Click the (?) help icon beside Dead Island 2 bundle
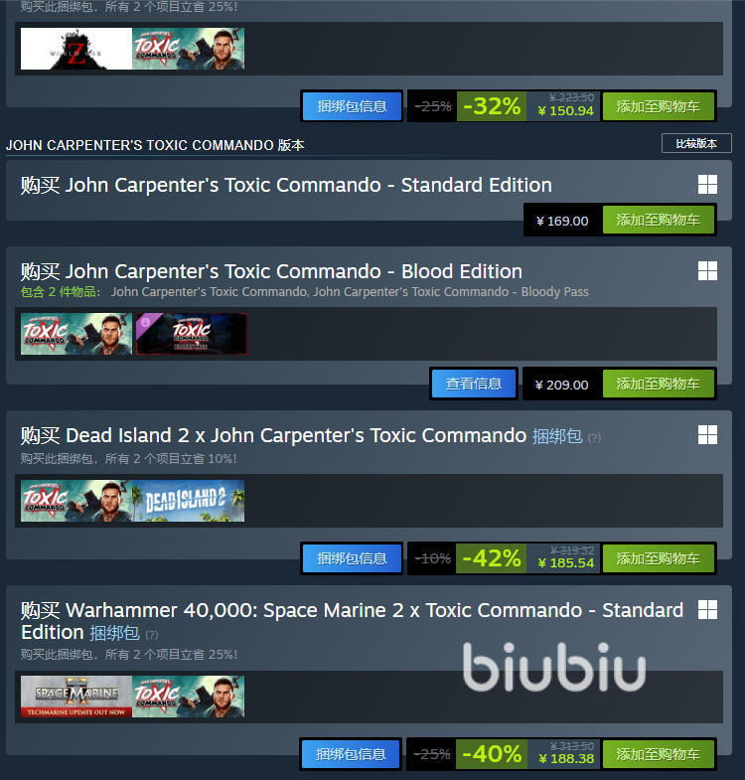 click(594, 438)
